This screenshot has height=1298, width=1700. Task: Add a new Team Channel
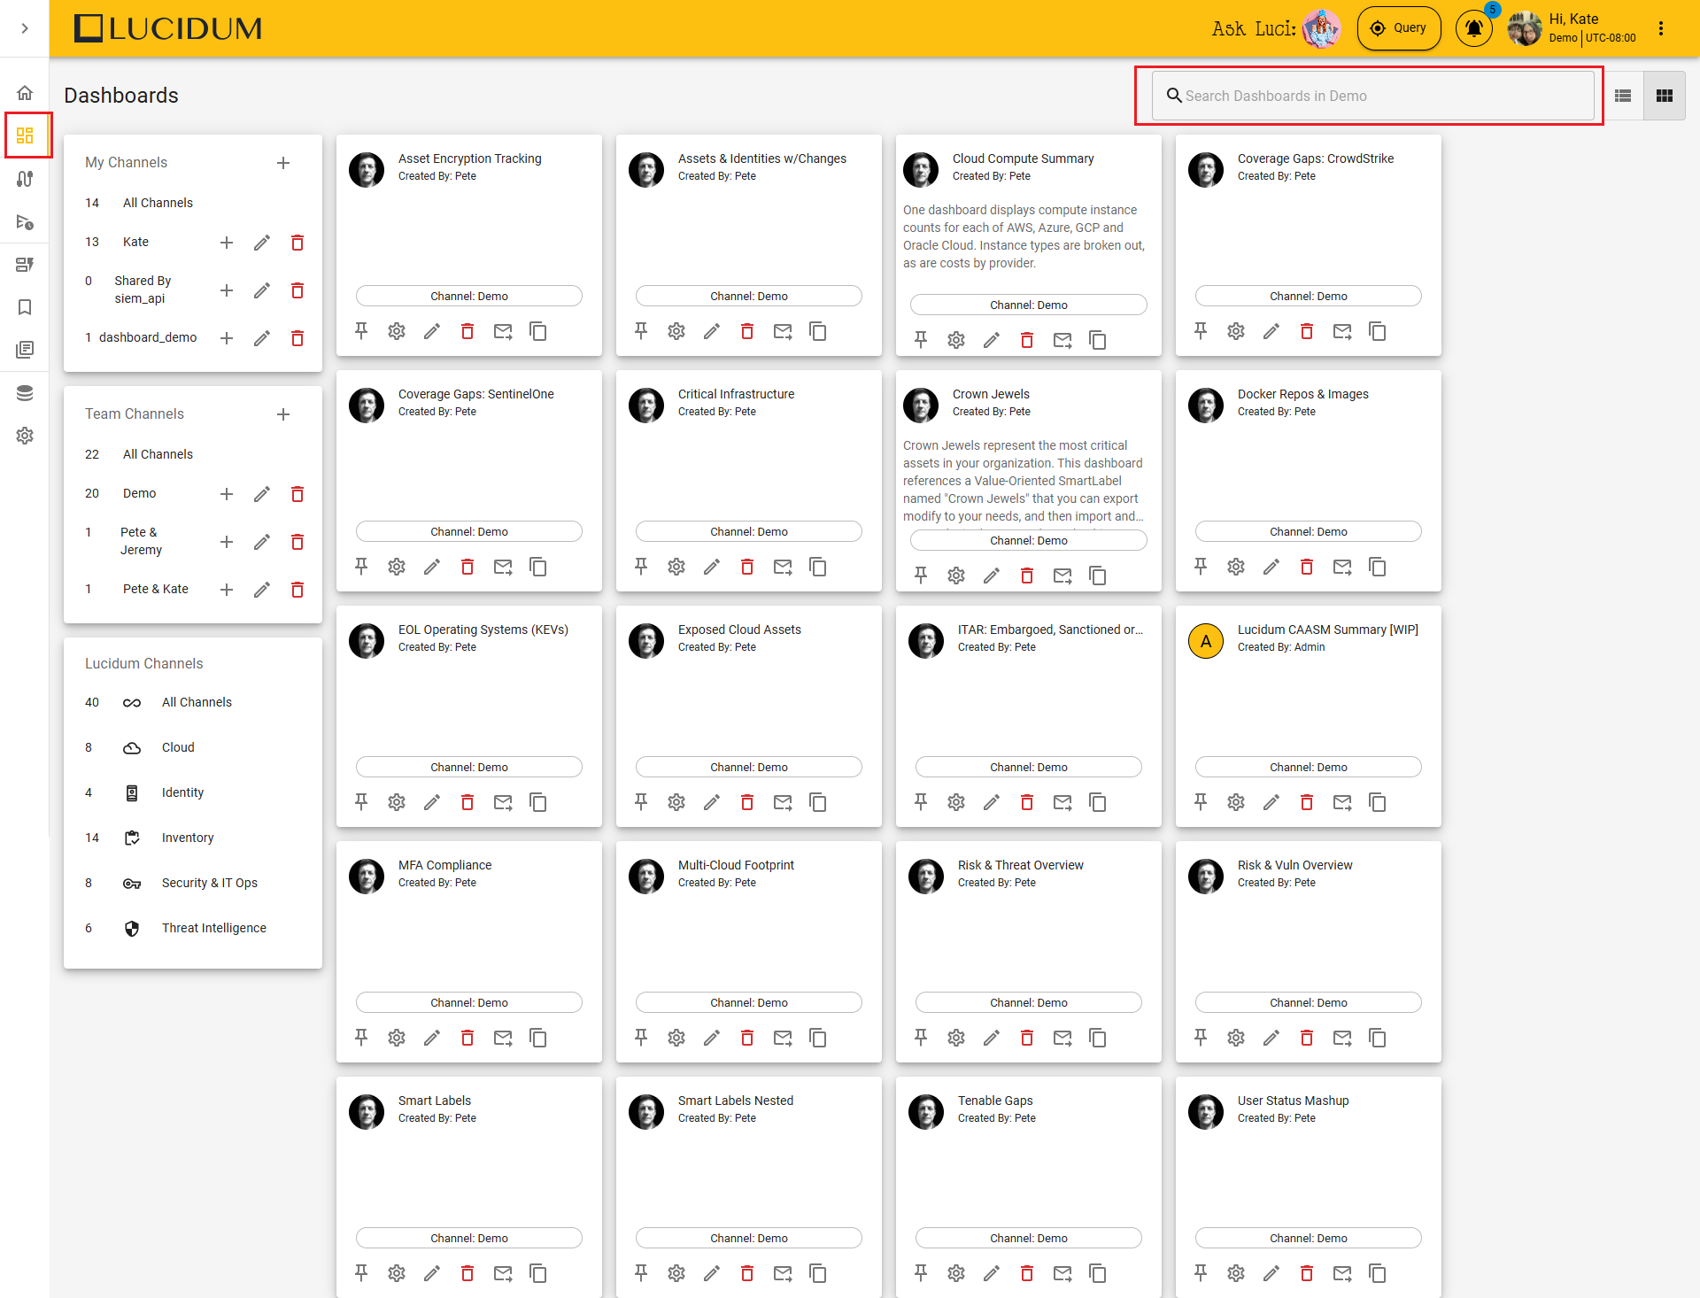coord(283,414)
